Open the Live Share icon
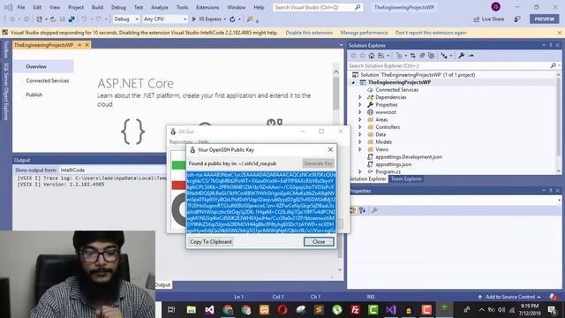 pyautogui.click(x=477, y=19)
